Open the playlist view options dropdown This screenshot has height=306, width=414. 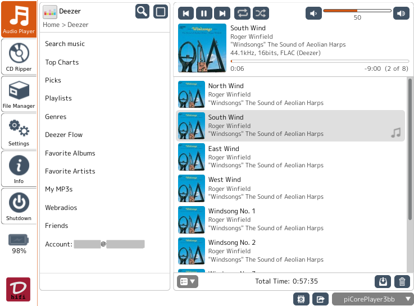coord(188,281)
